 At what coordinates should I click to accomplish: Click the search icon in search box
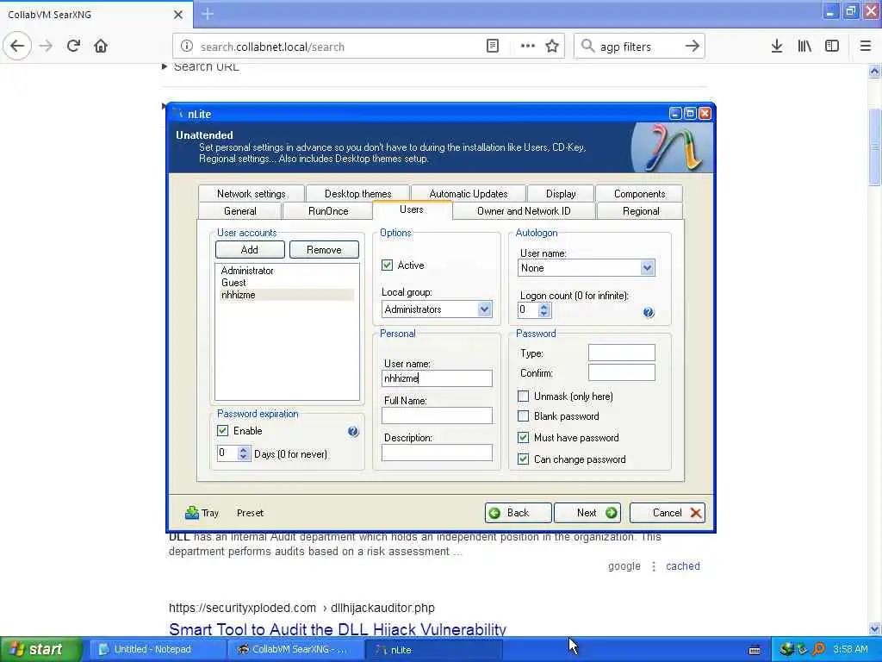tap(587, 47)
